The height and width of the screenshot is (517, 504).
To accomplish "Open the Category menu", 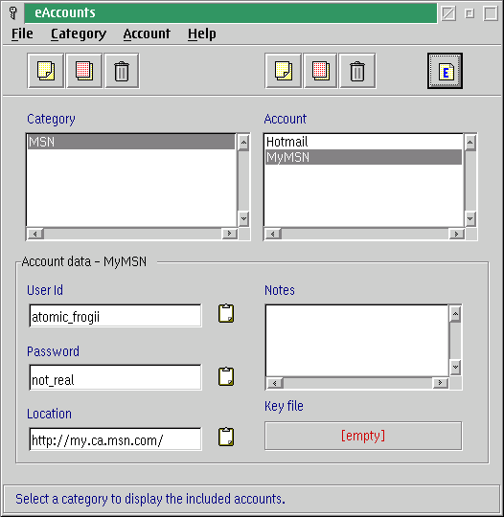I will point(79,34).
